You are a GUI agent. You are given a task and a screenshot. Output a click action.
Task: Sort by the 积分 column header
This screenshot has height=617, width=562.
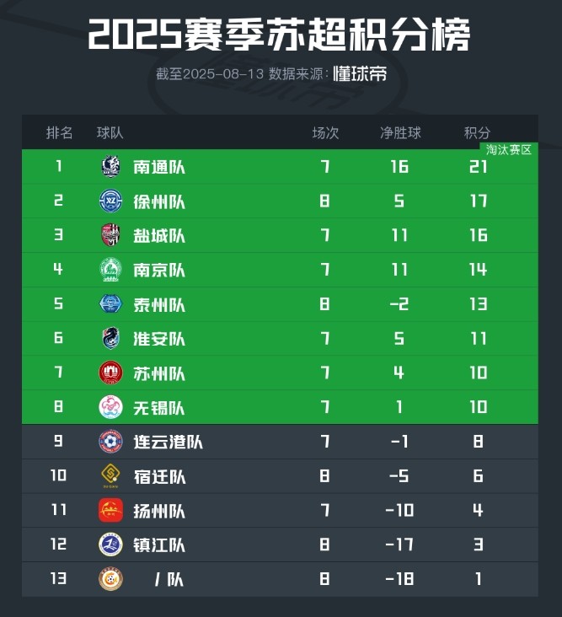(x=477, y=133)
